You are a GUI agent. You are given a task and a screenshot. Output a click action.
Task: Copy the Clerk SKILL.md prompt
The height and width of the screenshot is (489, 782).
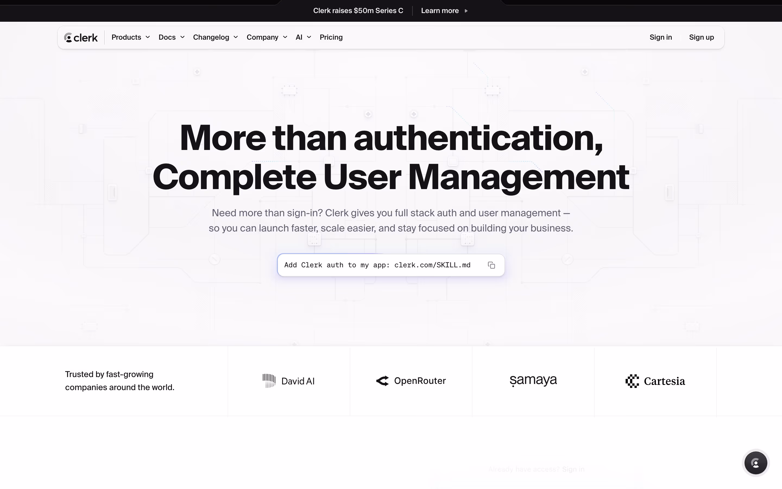coord(491,265)
